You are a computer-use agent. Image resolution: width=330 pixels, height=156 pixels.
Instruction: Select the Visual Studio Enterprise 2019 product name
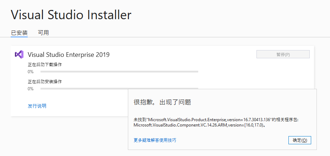pos(69,55)
